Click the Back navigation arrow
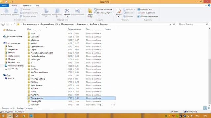 point(3,24)
